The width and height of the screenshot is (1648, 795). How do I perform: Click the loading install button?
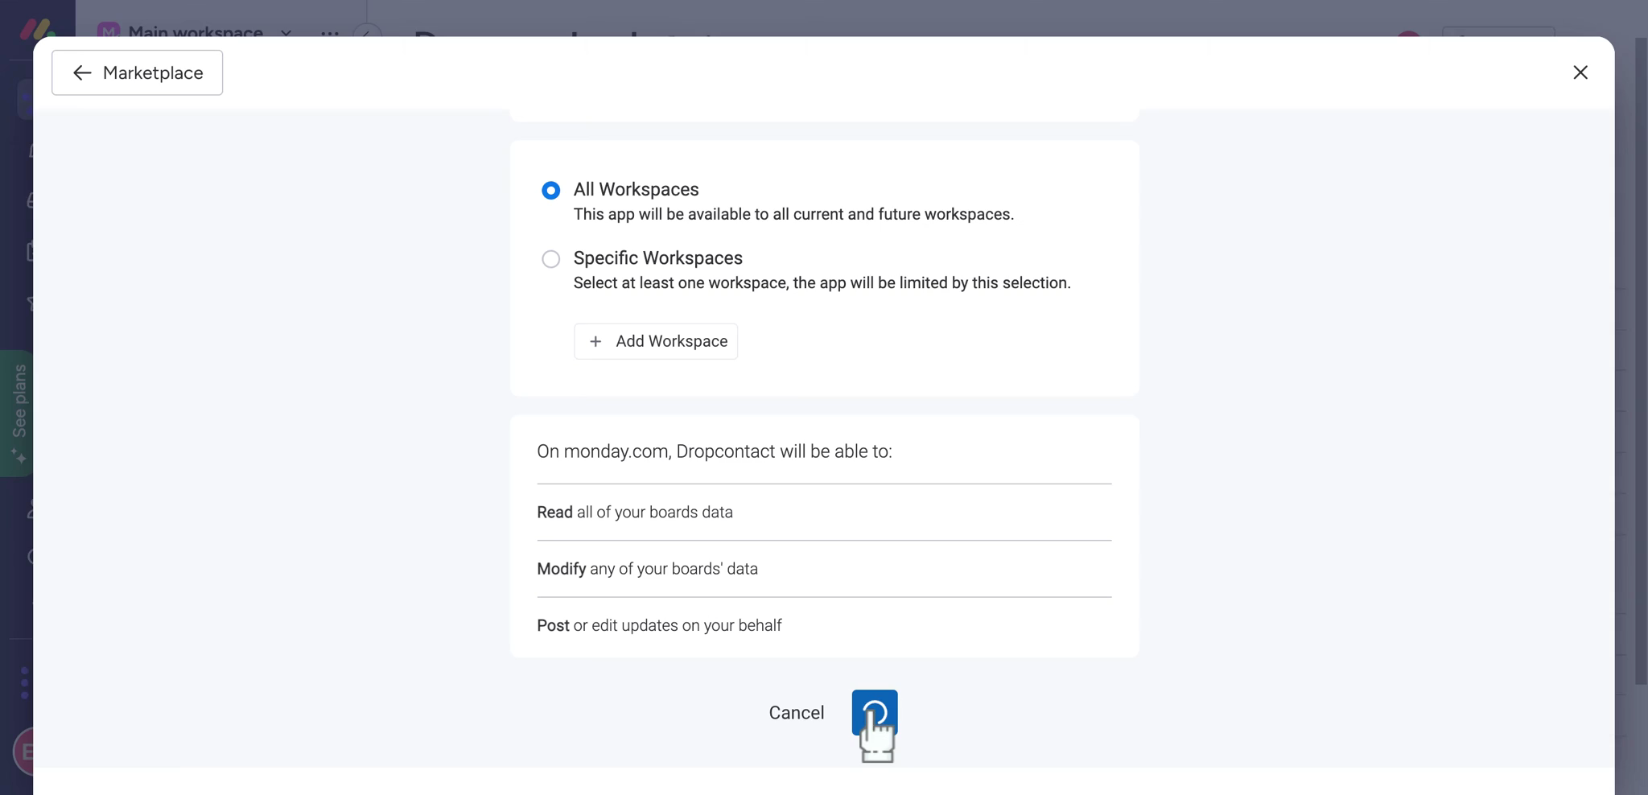[875, 712]
